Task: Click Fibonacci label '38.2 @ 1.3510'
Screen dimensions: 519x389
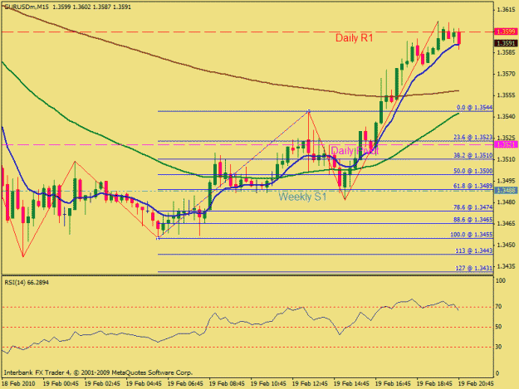Action: point(472,155)
